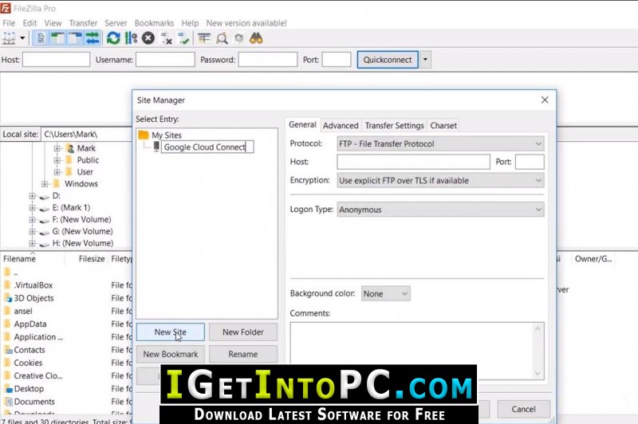Select the F: (New Volume) drive
This screenshot has height=424, width=638.
(81, 219)
